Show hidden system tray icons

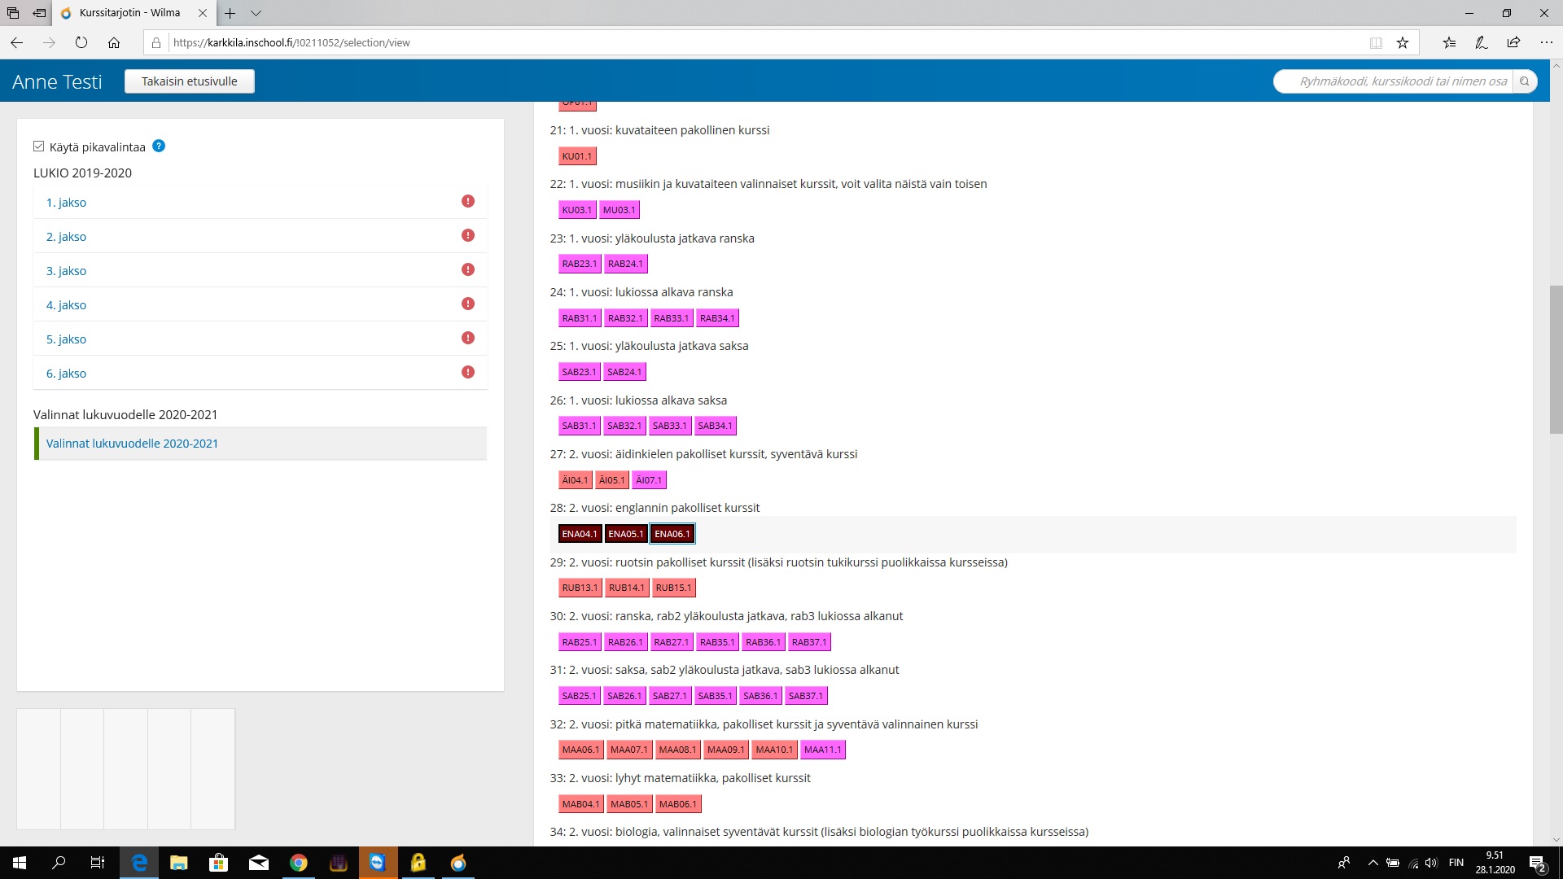(1373, 863)
